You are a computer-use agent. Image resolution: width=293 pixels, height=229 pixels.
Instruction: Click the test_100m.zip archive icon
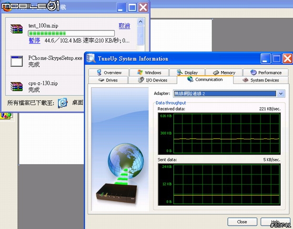[17, 29]
